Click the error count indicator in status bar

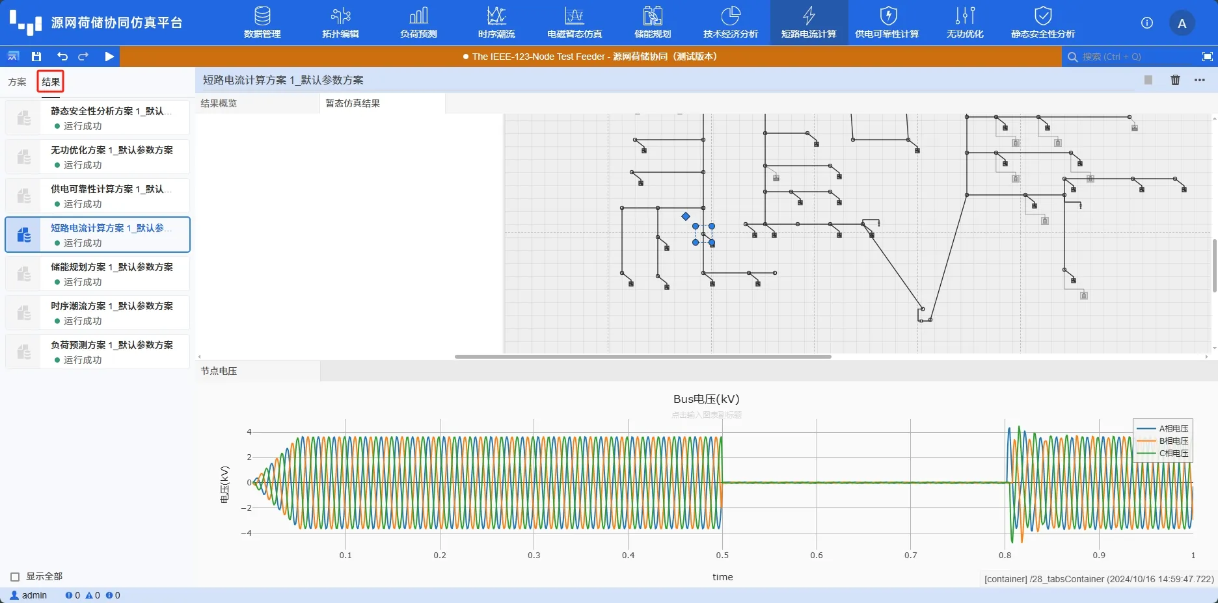[73, 595]
